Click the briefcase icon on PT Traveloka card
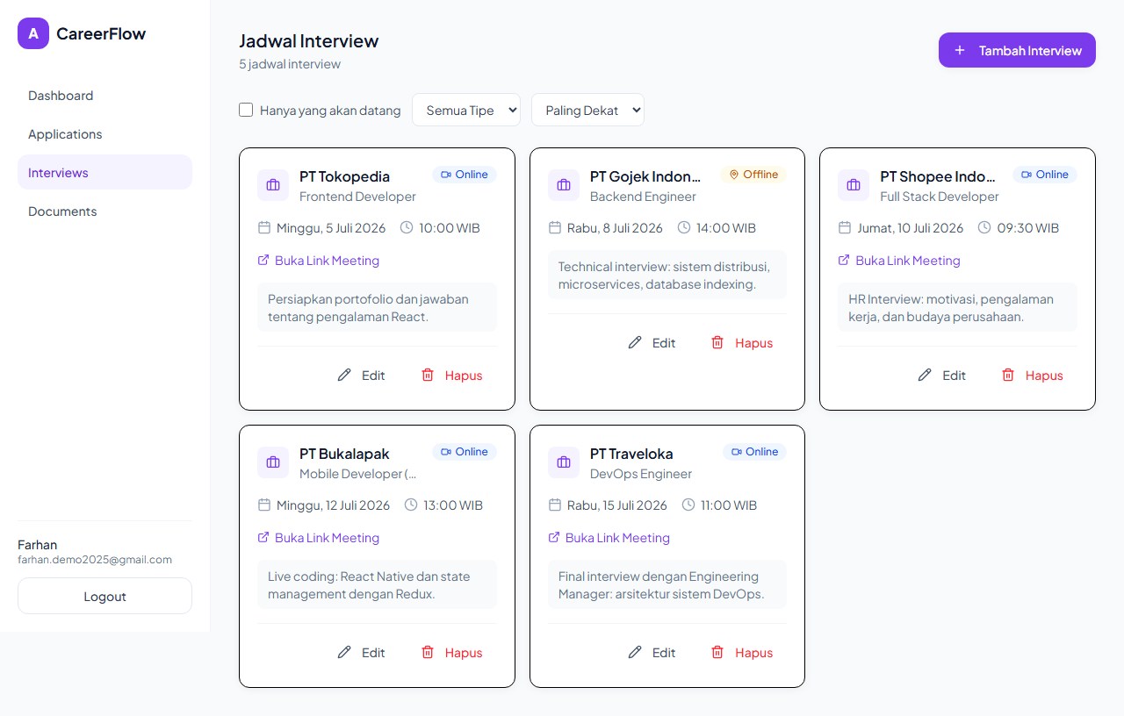 point(564,462)
